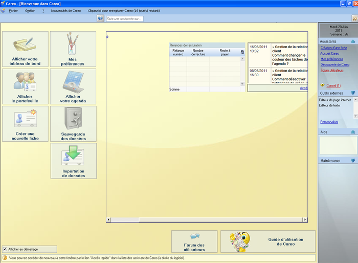Screen dimensions: 358x263
Task: Click the right arrow of horizontal scrollbar
Action: pos(305,220)
